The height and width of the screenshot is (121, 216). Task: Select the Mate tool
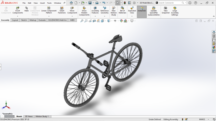26,9
